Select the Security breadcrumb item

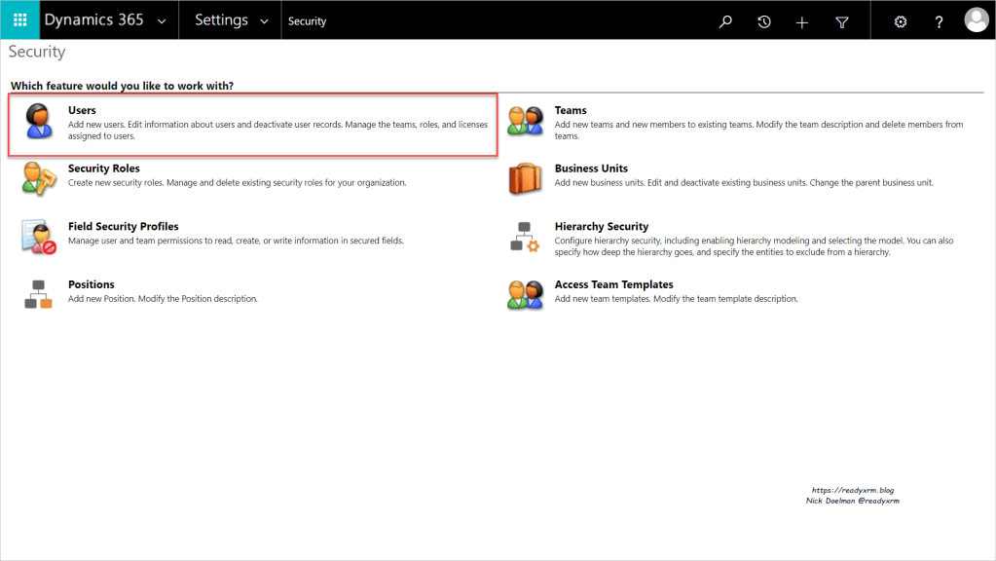(308, 21)
